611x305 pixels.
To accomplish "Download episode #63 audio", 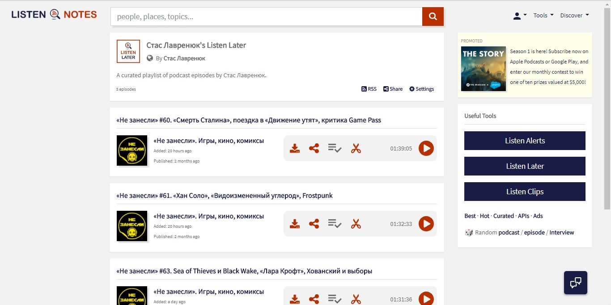I will 294,299.
